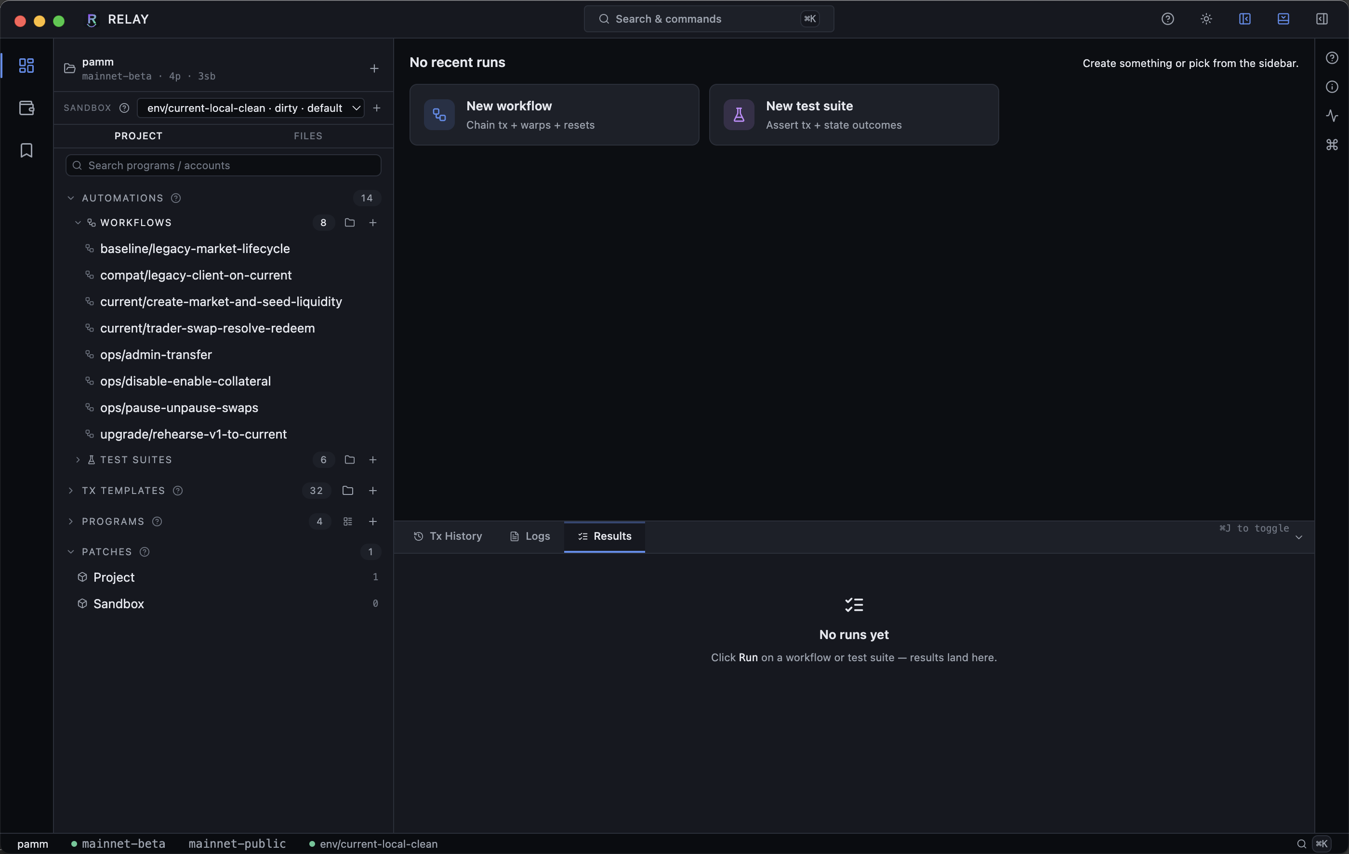The image size is (1349, 854).
Task: Add a new sandbox with plus icon
Action: 376,107
